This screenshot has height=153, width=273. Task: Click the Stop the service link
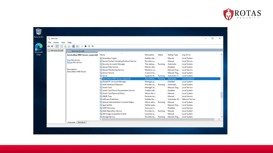click(69, 60)
